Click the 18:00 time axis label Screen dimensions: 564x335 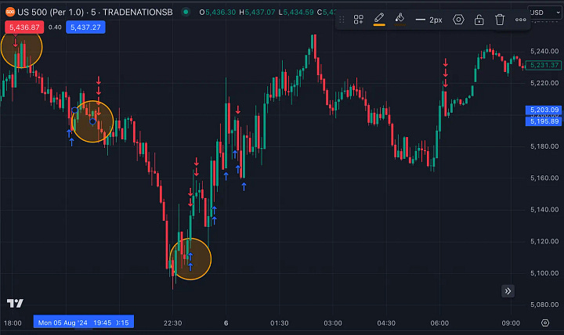click(x=13, y=322)
